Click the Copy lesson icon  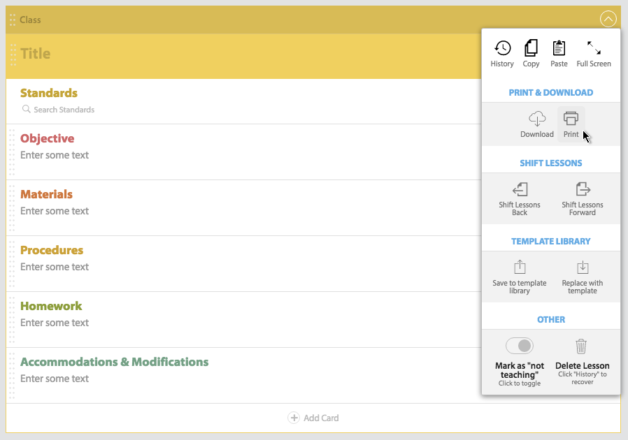[x=531, y=48]
